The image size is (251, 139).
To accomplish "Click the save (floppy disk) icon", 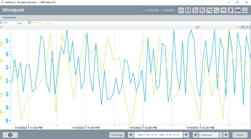I will (x=188, y=10).
